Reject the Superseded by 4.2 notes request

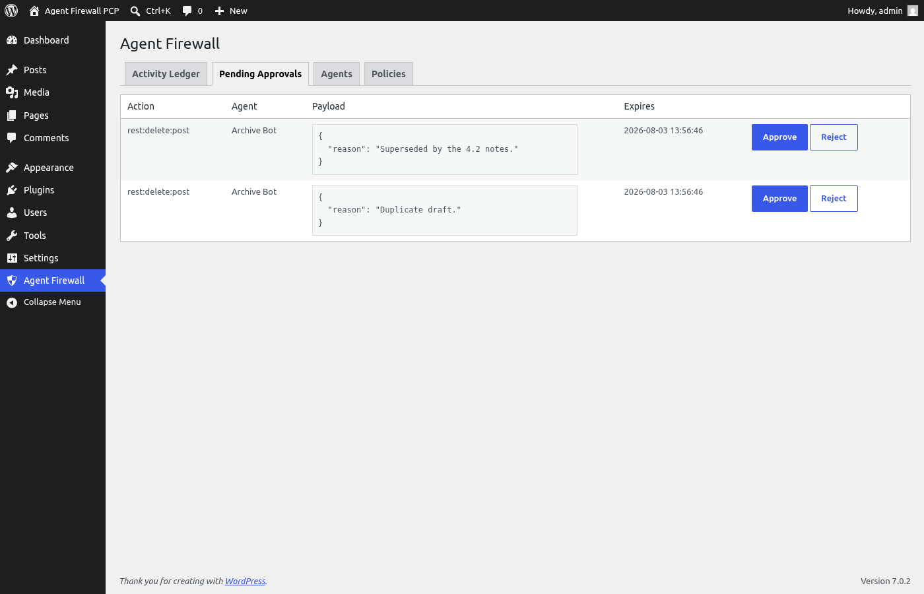834,137
